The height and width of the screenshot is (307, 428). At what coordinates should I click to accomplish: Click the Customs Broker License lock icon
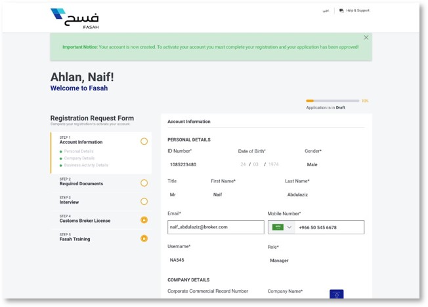144,219
